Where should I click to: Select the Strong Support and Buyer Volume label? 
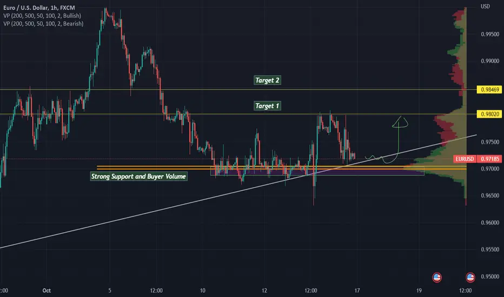[138, 176]
